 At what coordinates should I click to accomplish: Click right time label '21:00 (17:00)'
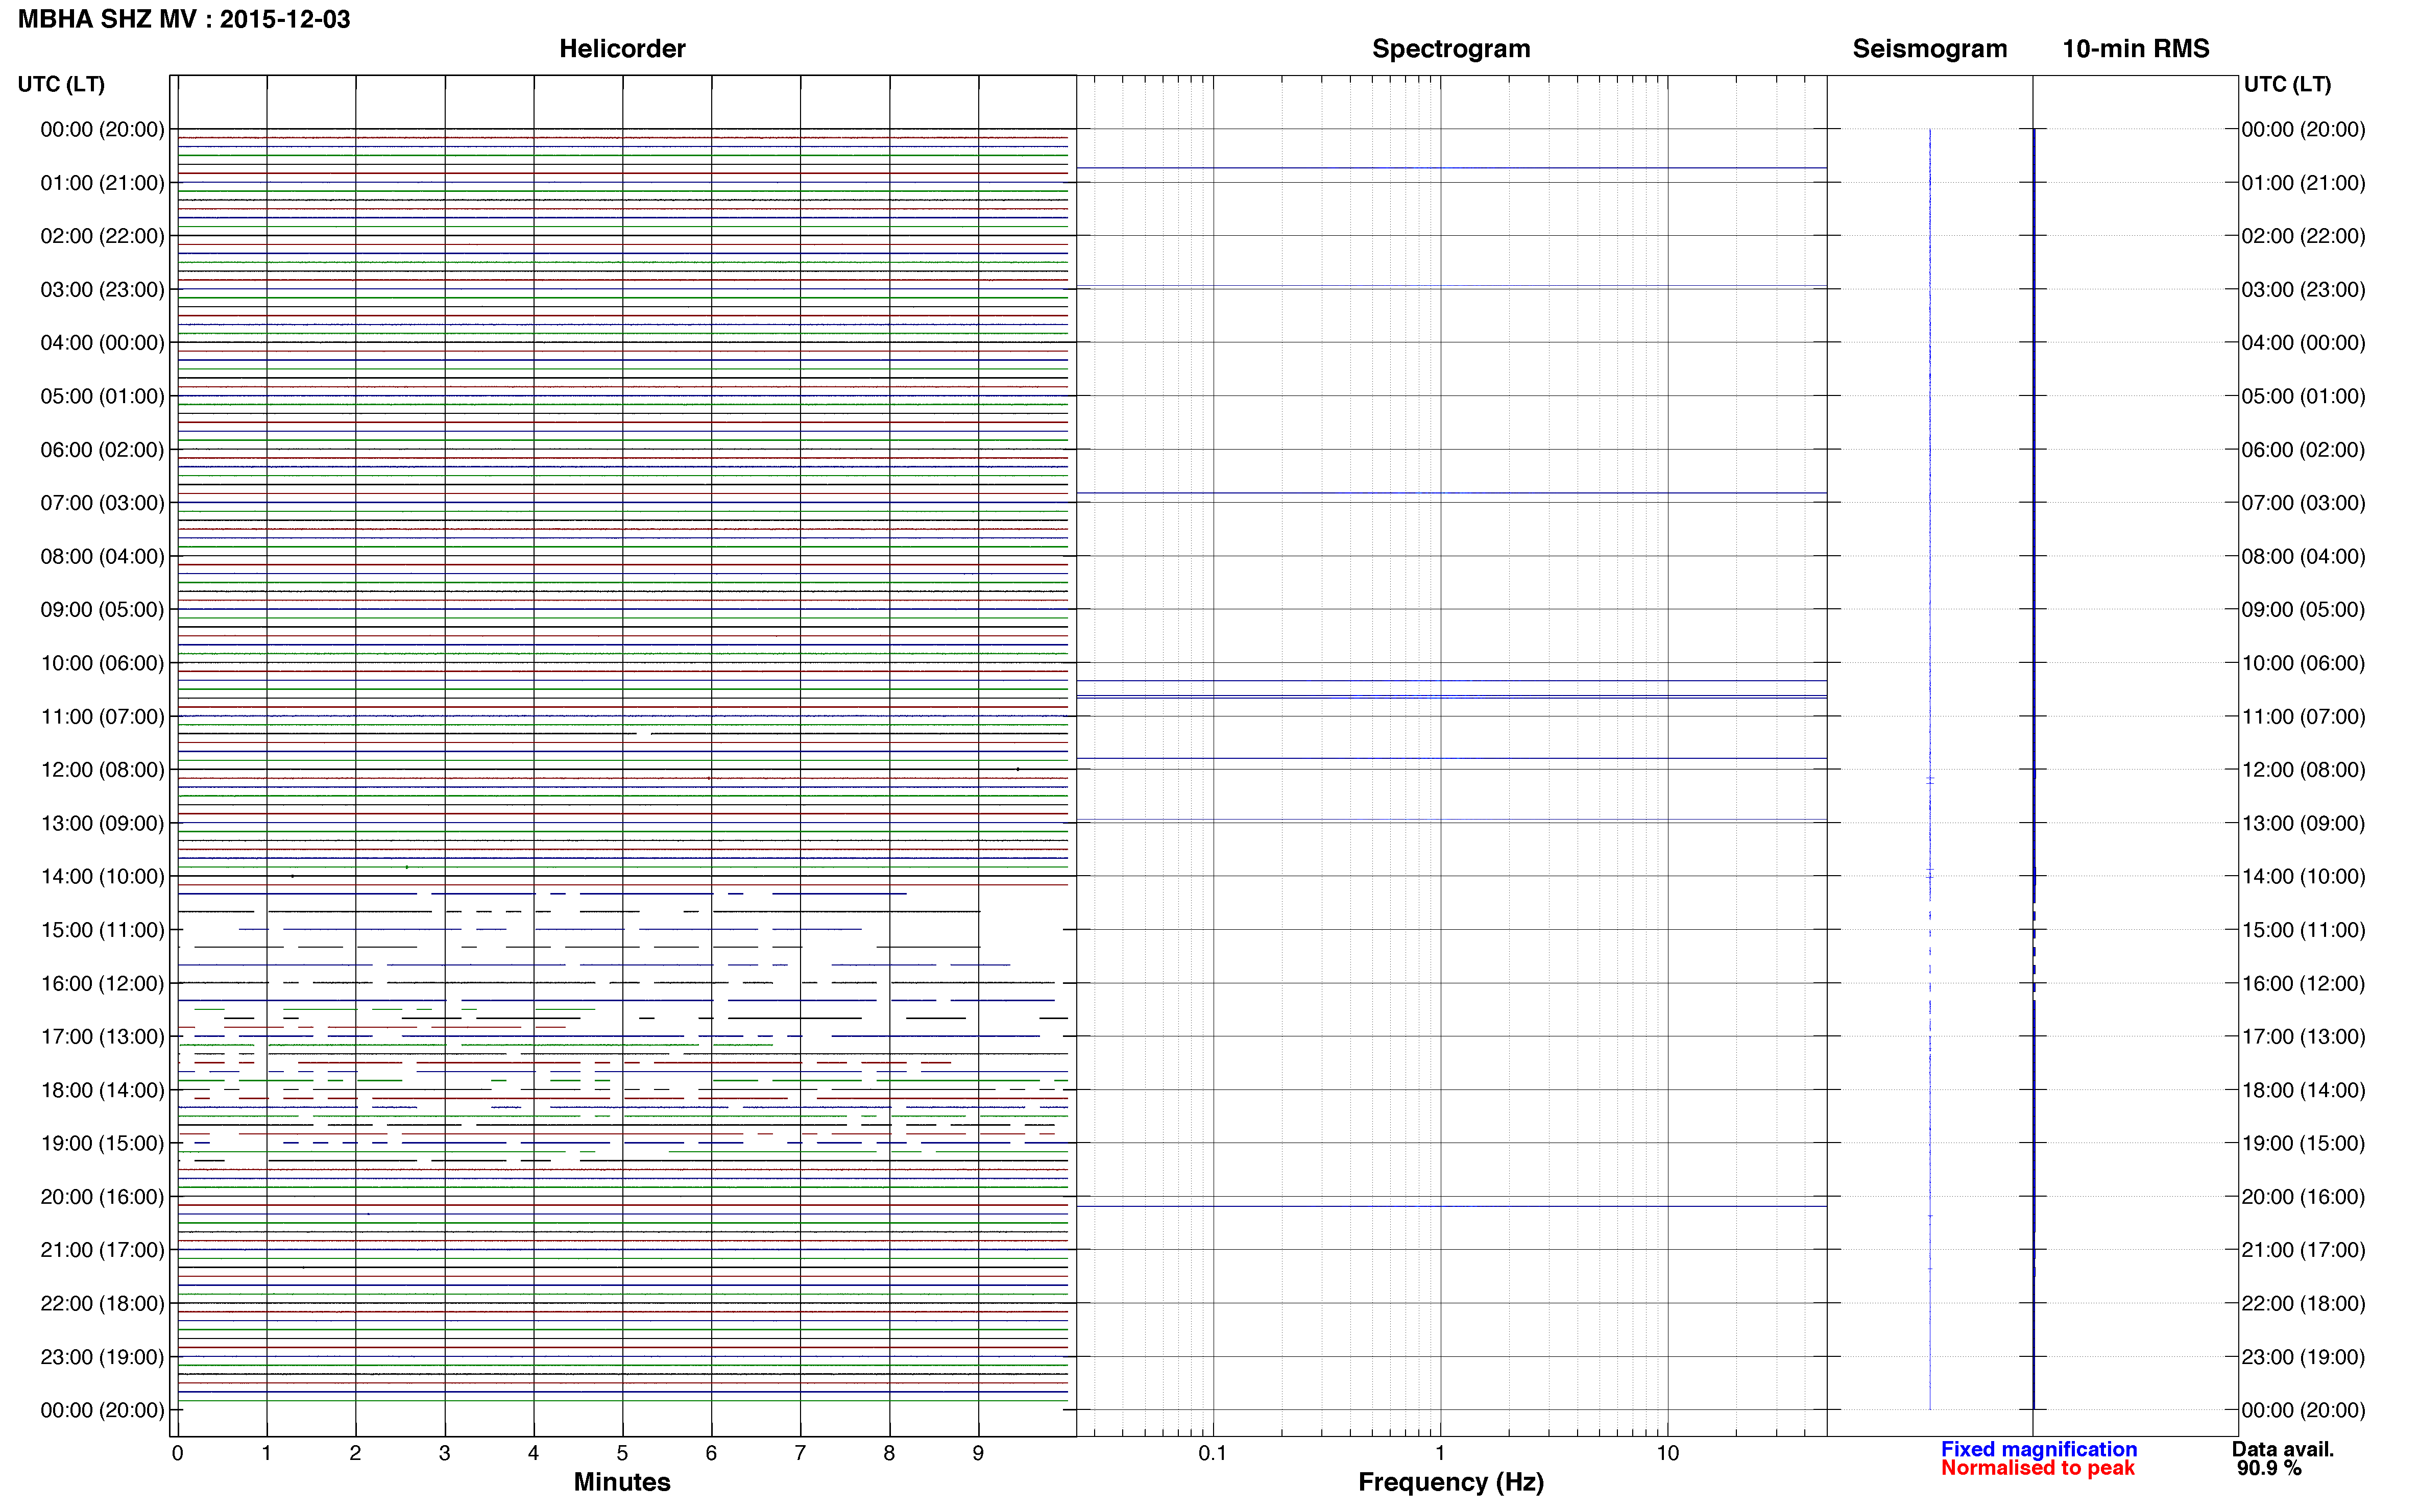2304,1250
